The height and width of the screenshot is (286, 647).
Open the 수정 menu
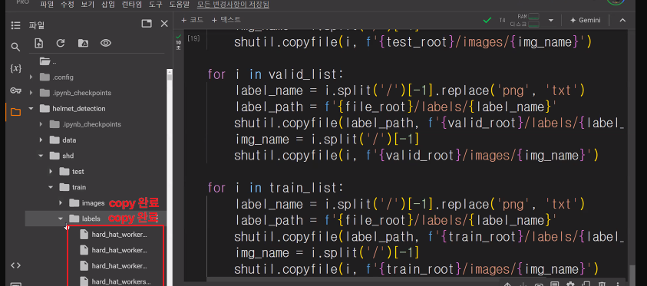coord(68,5)
